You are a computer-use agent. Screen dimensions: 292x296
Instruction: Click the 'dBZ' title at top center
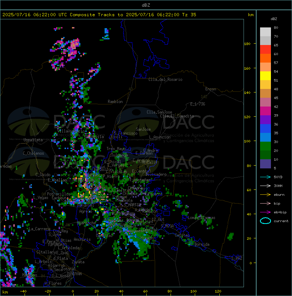pos(146,5)
